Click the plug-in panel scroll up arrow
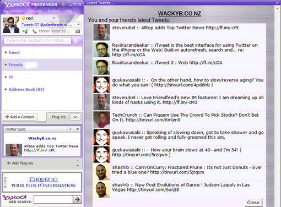 pyautogui.click(x=78, y=161)
